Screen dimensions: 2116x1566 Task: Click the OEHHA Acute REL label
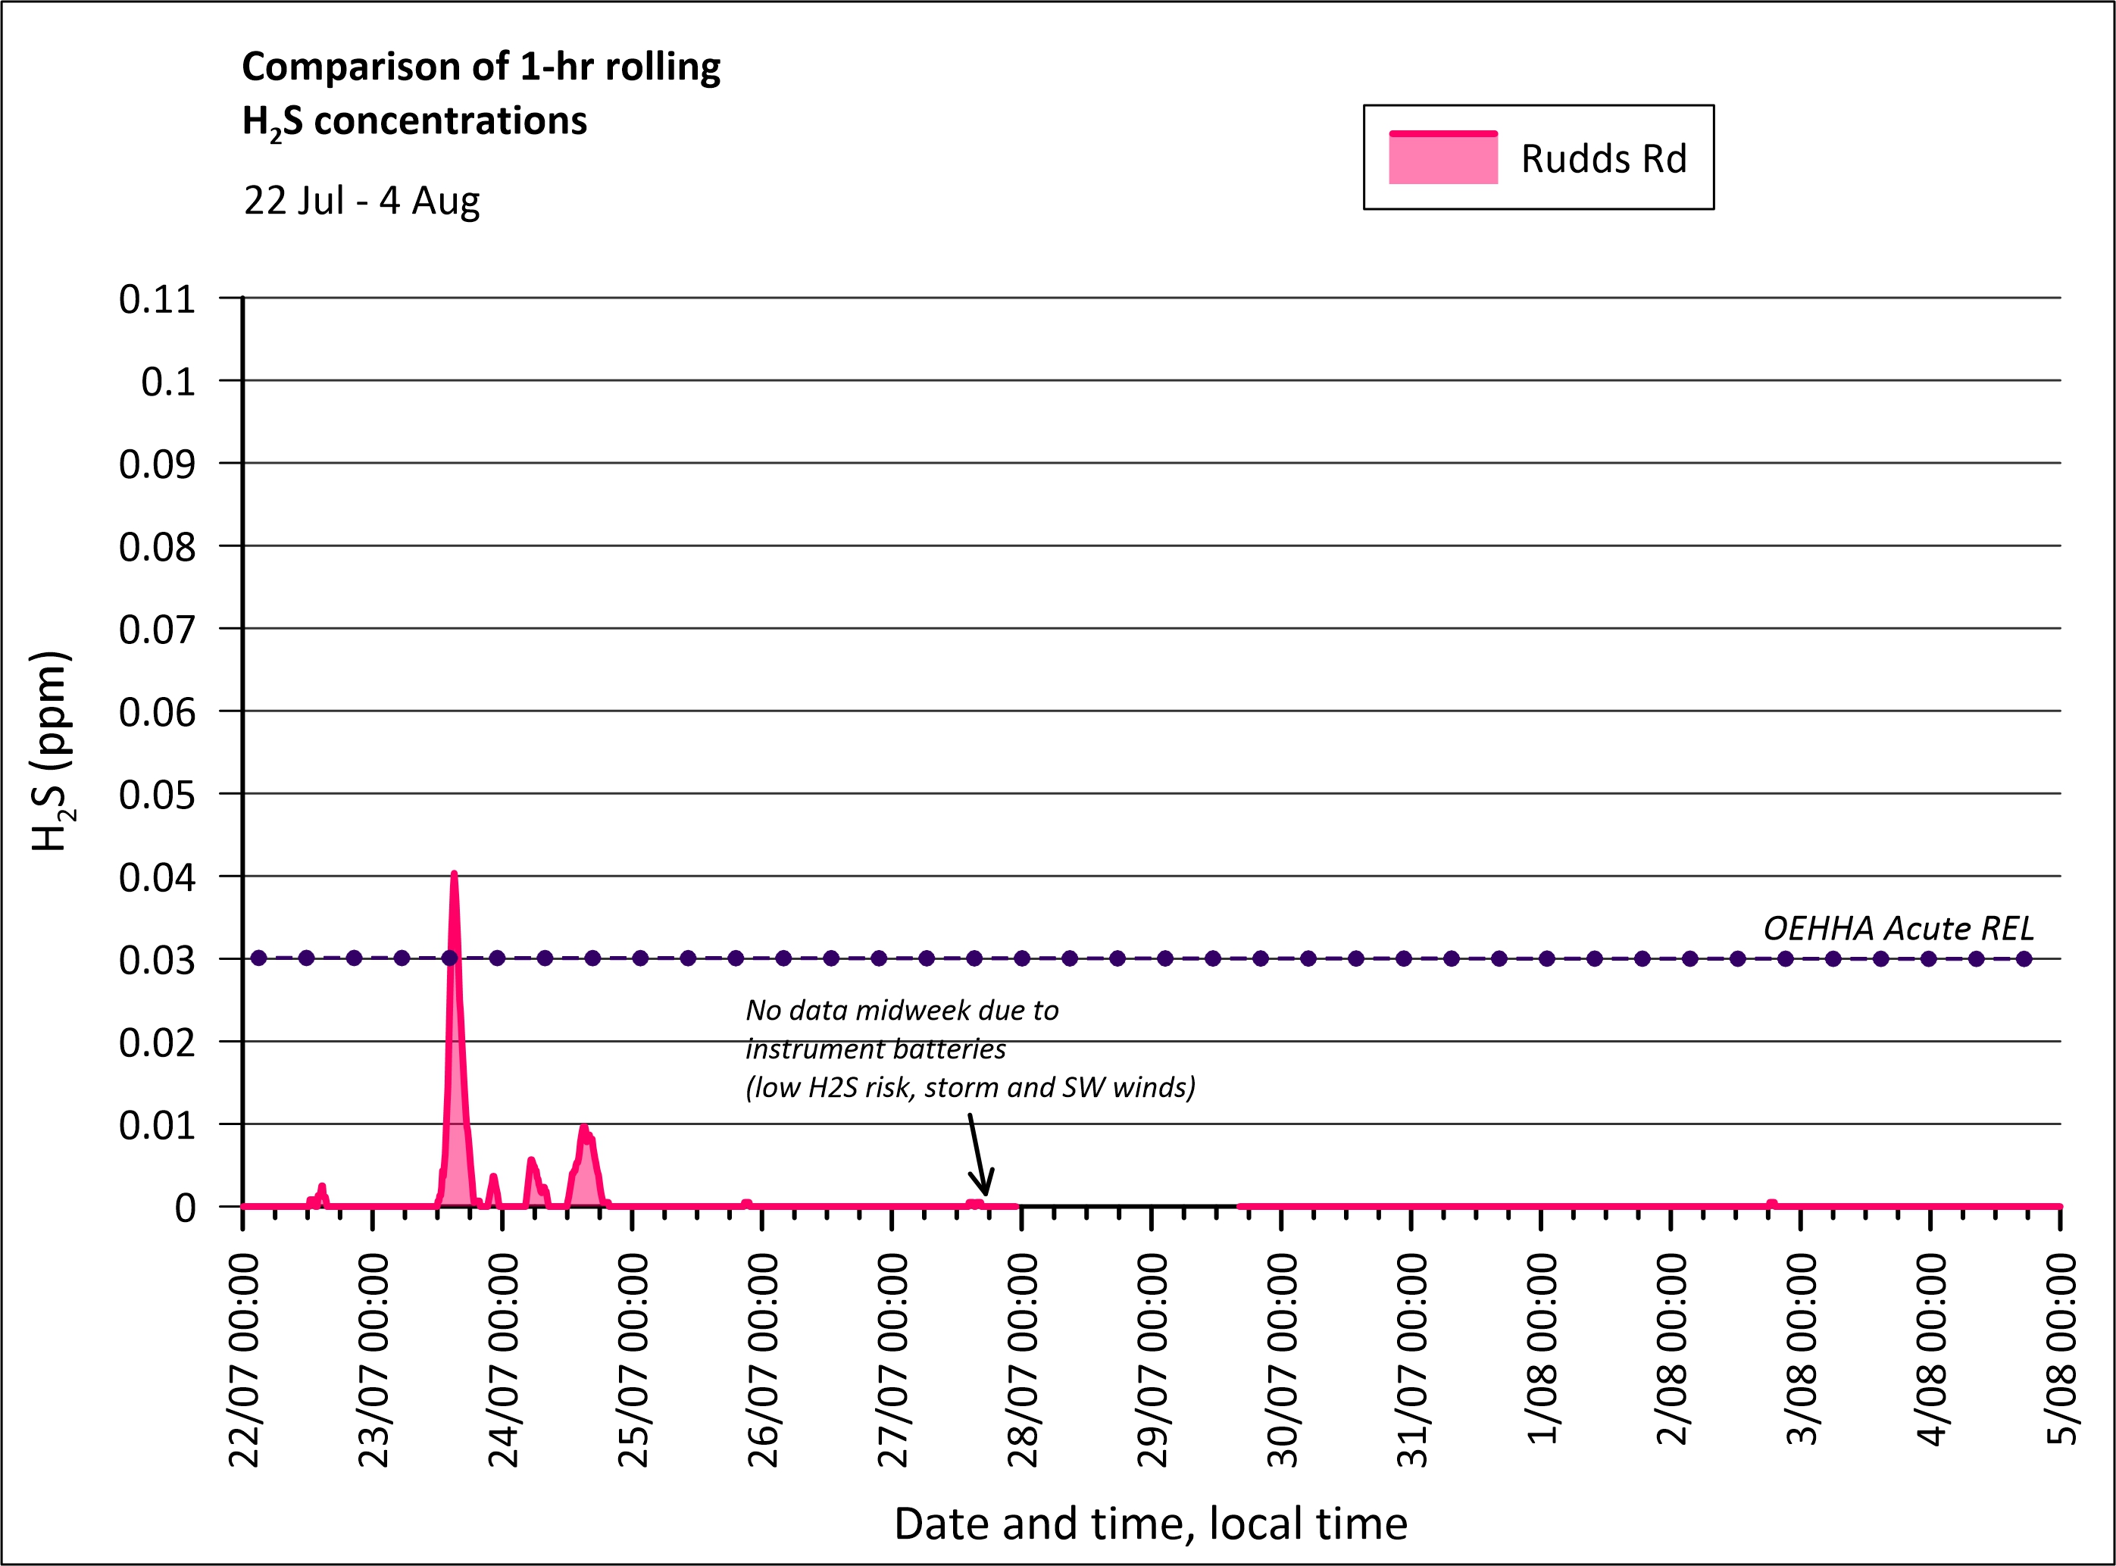click(1898, 928)
